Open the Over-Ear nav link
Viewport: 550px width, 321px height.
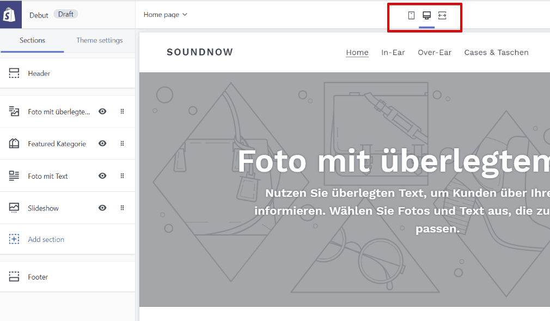pos(434,53)
